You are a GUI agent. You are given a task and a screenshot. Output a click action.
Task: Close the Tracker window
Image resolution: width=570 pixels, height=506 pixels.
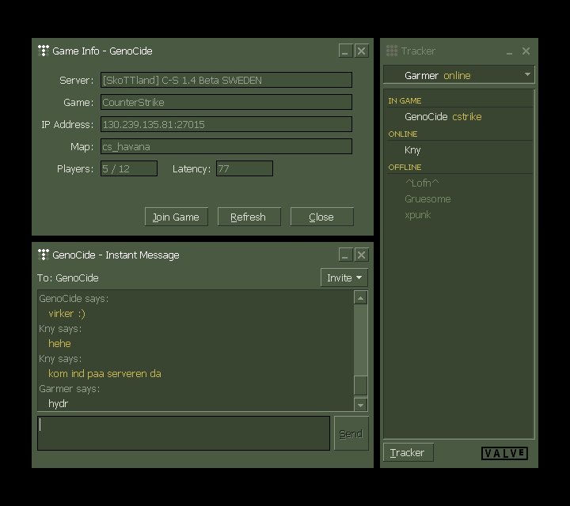526,51
